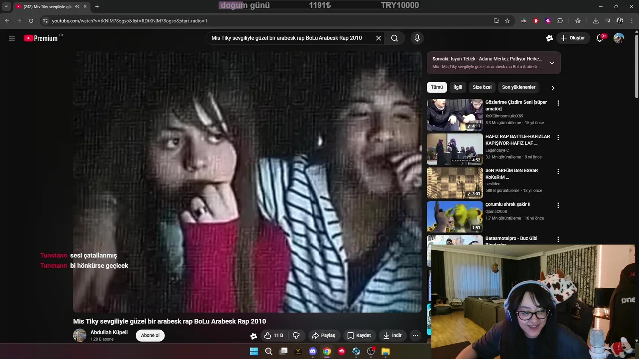The width and height of the screenshot is (639, 359).
Task: Open Chrome downloads icon
Action: [596, 21]
